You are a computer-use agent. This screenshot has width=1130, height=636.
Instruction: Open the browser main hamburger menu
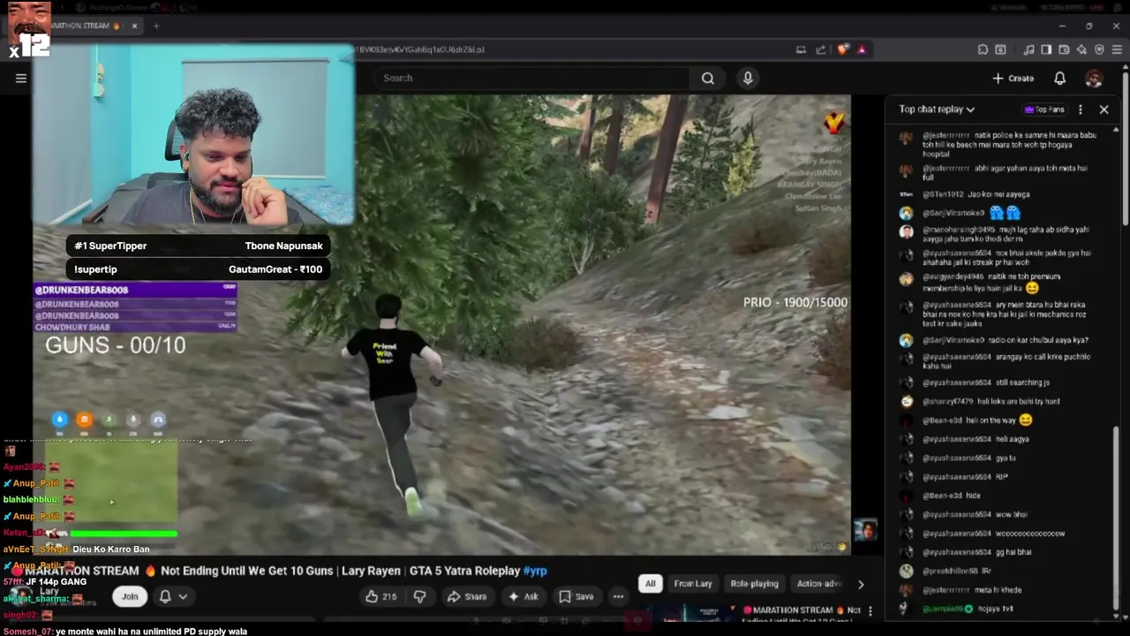(x=1117, y=49)
